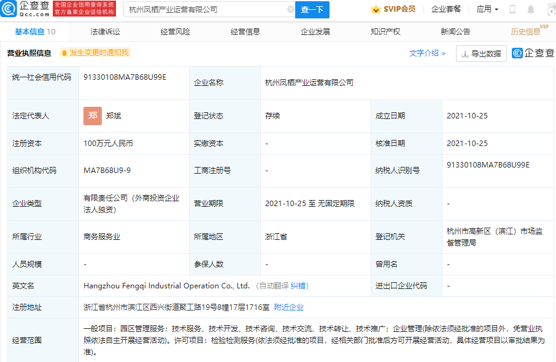This screenshot has width=556, height=362.
Task: Select 浙江省 region value
Action: [x=276, y=237]
